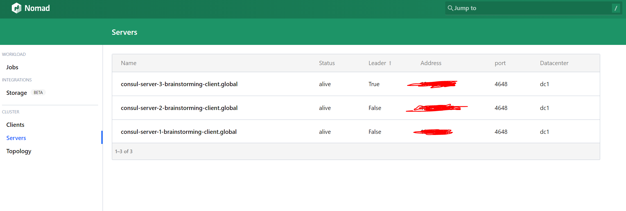
Task: Open the Clients page
Action: coord(15,125)
